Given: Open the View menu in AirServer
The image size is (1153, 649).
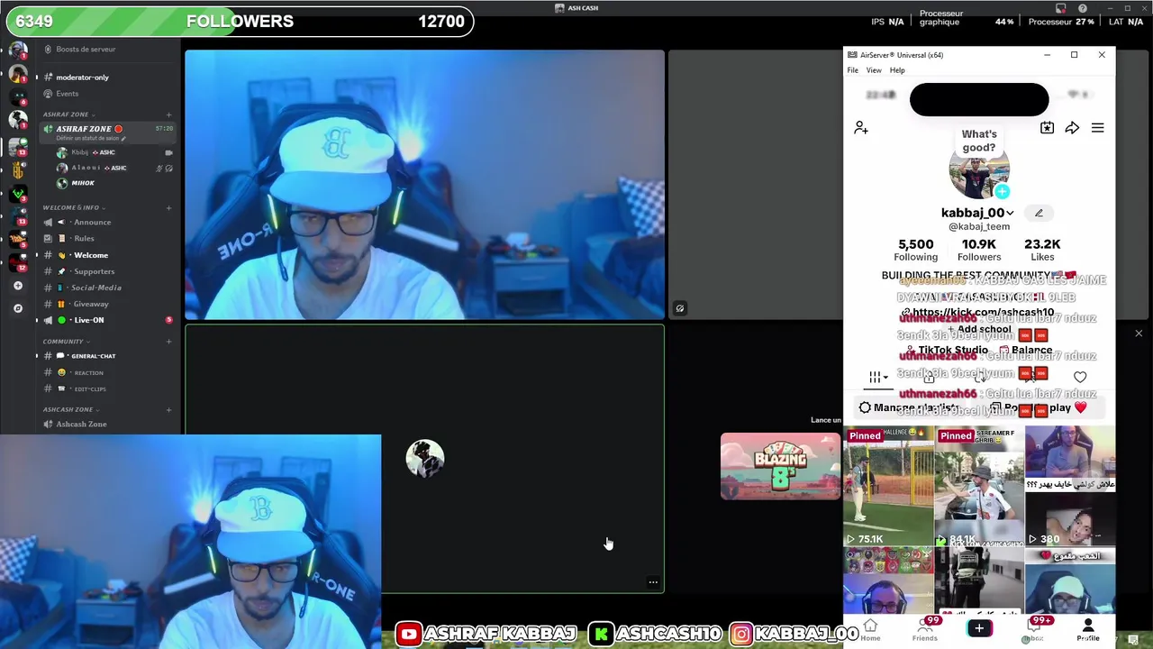Looking at the screenshot, I should click(874, 70).
